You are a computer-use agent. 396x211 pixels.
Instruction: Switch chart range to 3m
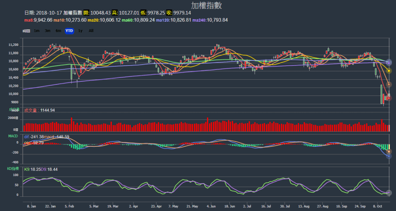click(48, 31)
